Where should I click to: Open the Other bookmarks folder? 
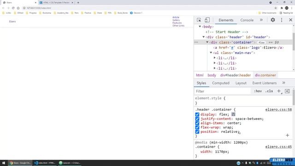click(267, 13)
